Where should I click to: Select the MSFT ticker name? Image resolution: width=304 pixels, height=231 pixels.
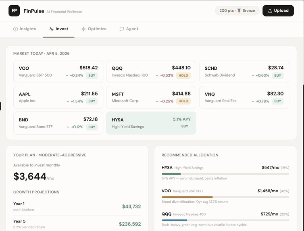pyautogui.click(x=118, y=94)
